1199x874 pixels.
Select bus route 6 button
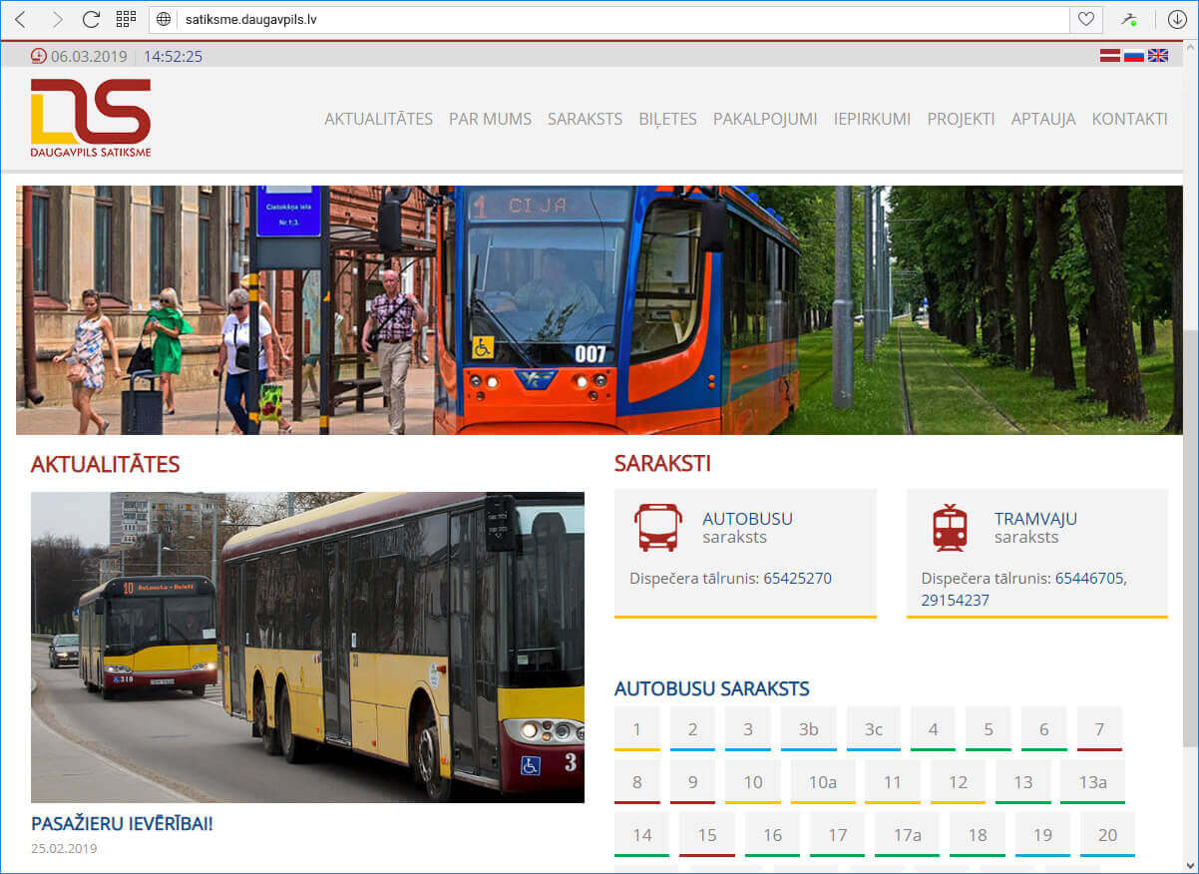(x=1044, y=728)
